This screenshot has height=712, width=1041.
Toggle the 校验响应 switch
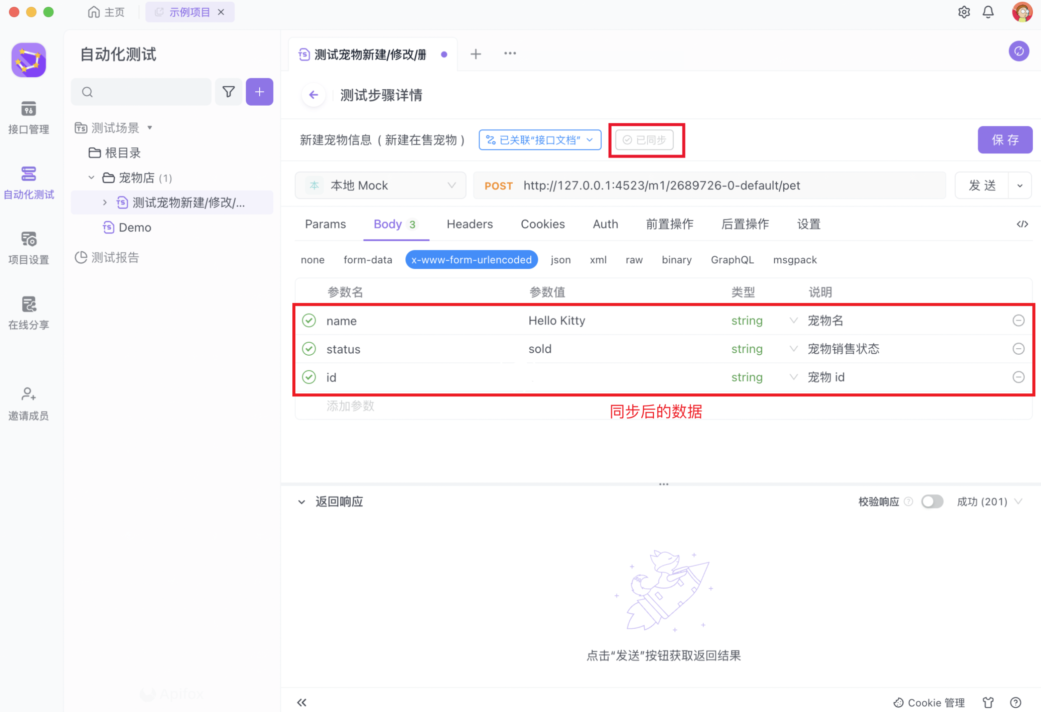click(932, 501)
